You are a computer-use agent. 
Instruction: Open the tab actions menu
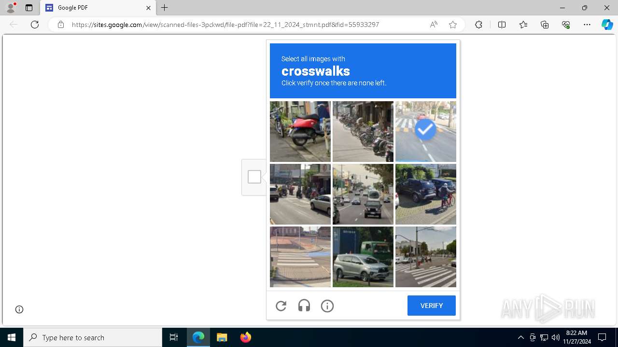29,8
